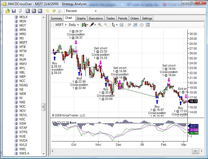
Task: Click the magenta sell arrow above October high
Action: point(76,42)
